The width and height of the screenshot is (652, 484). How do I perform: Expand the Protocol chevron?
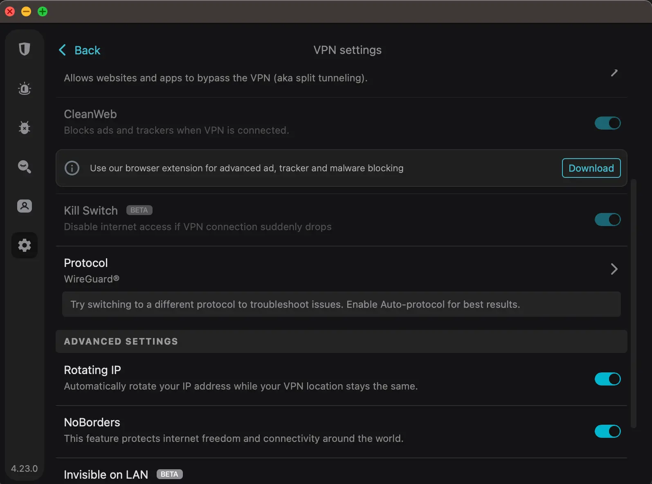pyautogui.click(x=614, y=269)
